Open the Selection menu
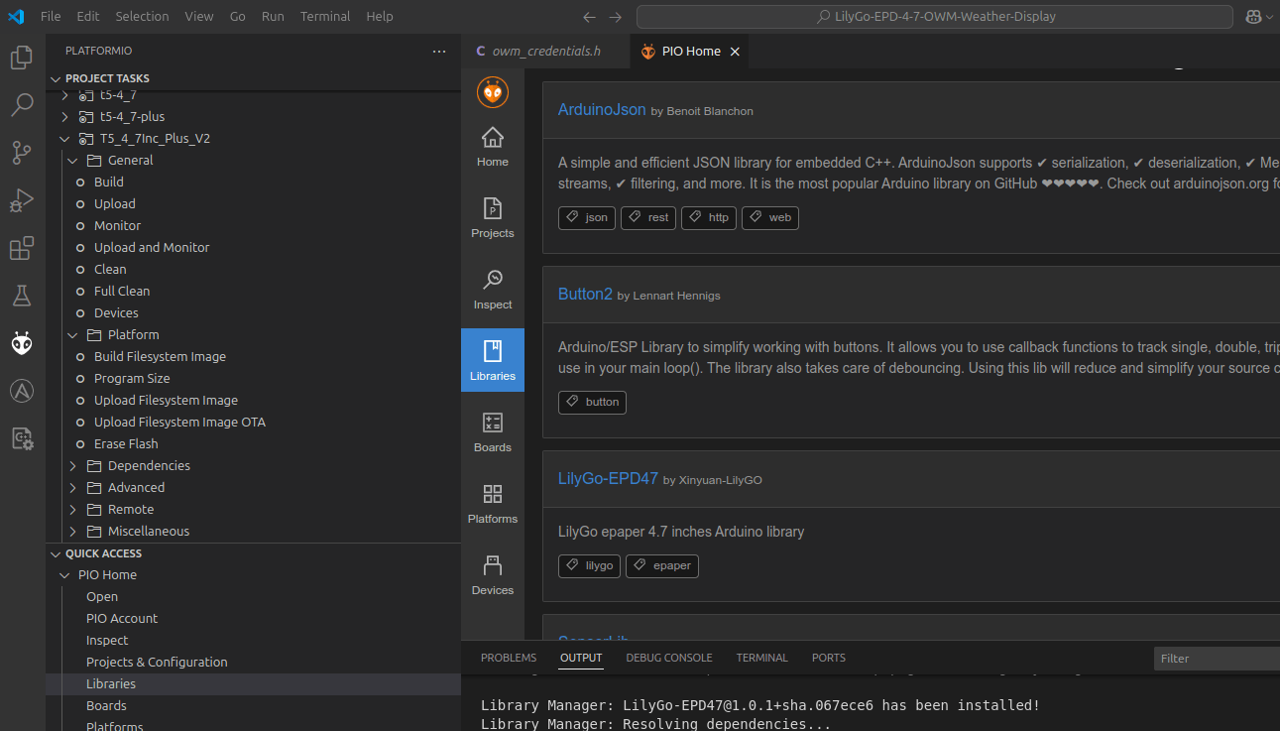 (x=142, y=17)
